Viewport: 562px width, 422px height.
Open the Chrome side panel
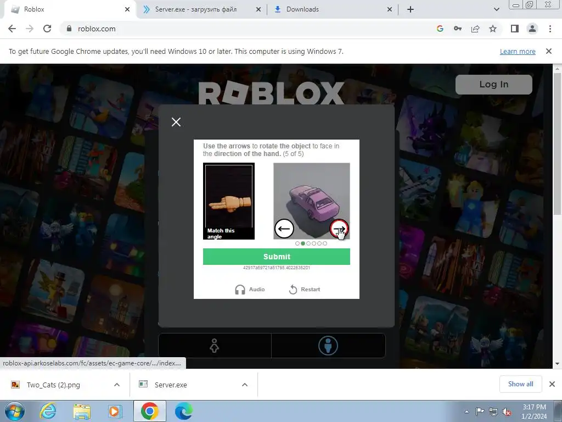coord(515,29)
